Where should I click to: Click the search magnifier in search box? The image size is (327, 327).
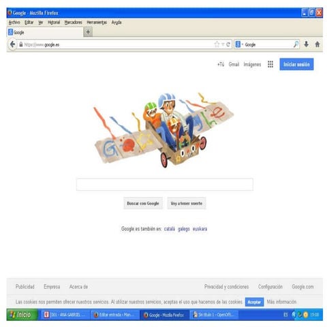click(x=296, y=44)
